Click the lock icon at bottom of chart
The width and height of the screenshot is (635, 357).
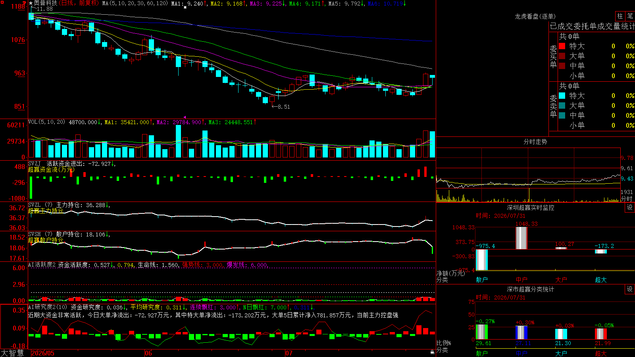432,352
